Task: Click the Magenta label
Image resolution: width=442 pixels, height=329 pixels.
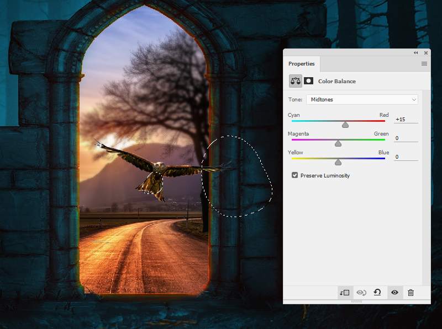Action: click(x=298, y=134)
